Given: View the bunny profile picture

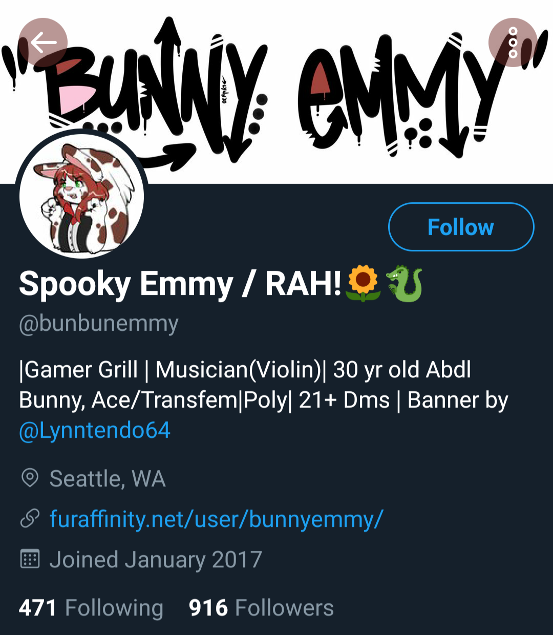Looking at the screenshot, I should pos(81,196).
